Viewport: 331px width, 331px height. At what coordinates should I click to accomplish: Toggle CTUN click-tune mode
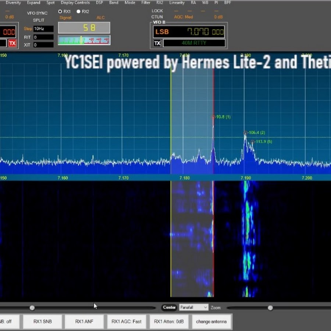pyautogui.click(x=157, y=17)
